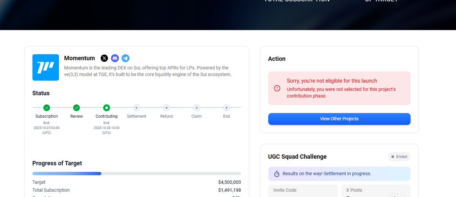Click the Total Subscription row label
This screenshot has width=456, height=197.
tap(51, 190)
